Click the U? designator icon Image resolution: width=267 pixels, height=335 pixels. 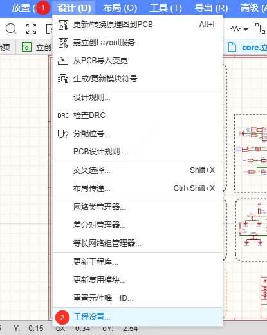[63, 134]
